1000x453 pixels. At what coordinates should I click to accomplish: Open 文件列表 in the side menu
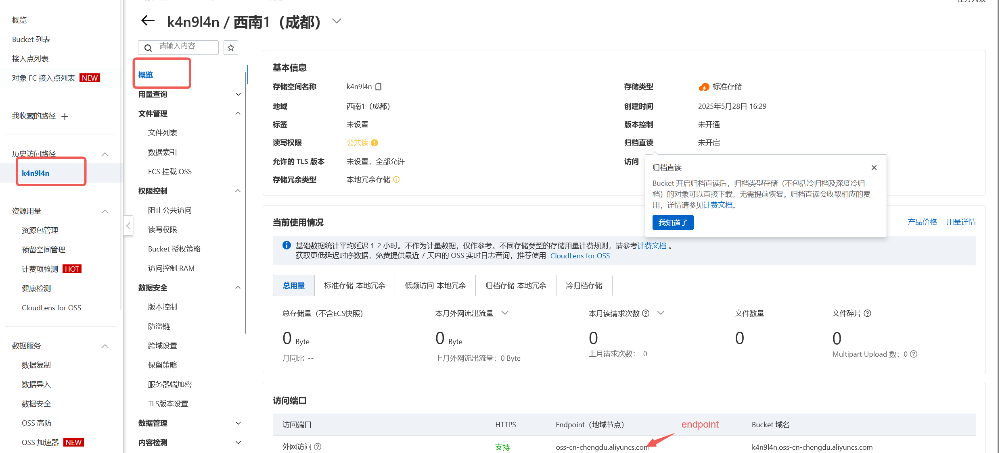(163, 133)
